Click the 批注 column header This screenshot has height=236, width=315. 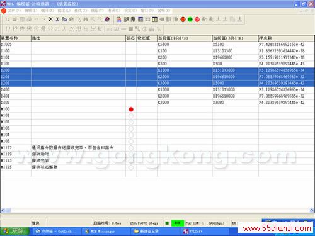[78, 38]
